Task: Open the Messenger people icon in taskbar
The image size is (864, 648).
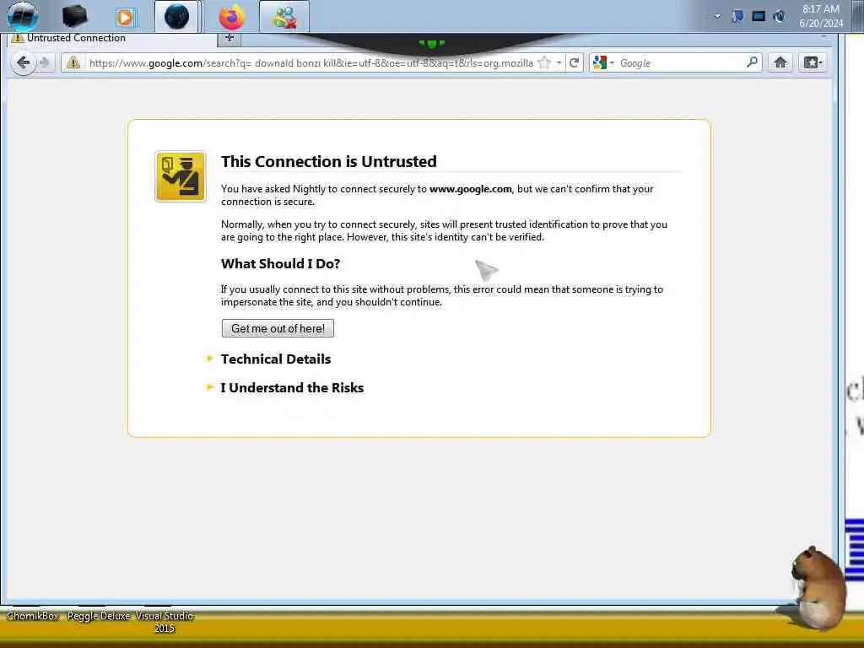Action: pos(284,17)
